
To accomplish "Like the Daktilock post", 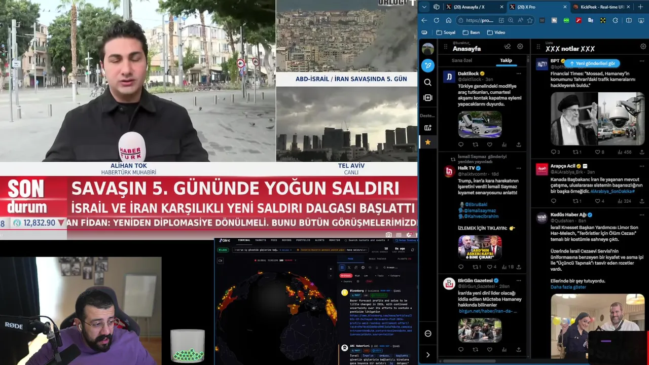I will [490, 144].
